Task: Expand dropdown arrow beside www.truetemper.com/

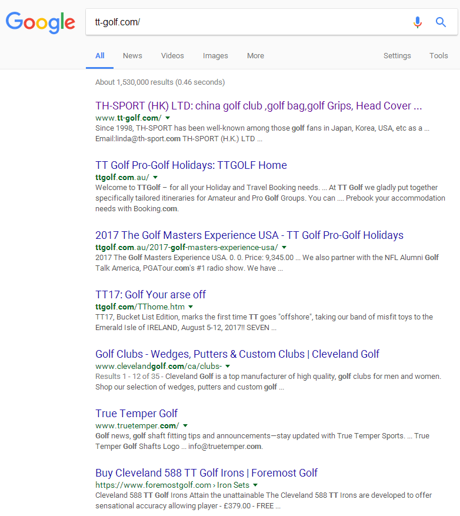Action: pyautogui.click(x=185, y=426)
